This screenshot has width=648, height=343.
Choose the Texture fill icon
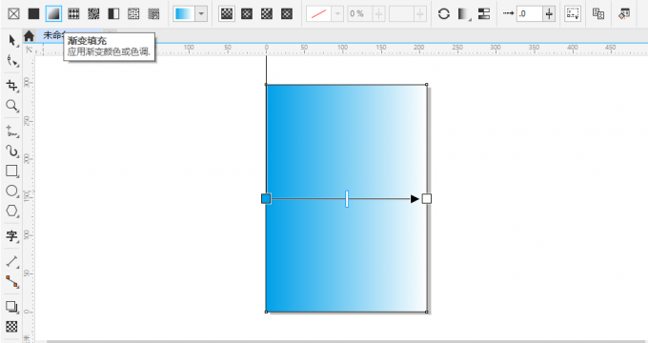133,13
